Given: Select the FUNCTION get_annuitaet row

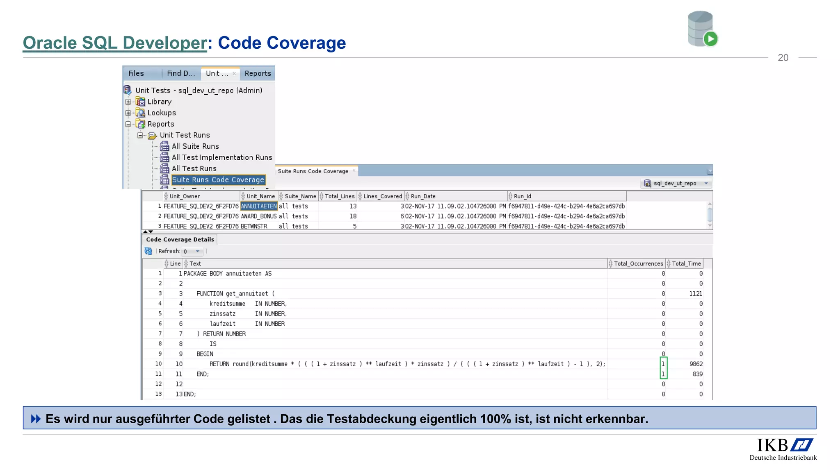Looking at the screenshot, I should pos(423,293).
